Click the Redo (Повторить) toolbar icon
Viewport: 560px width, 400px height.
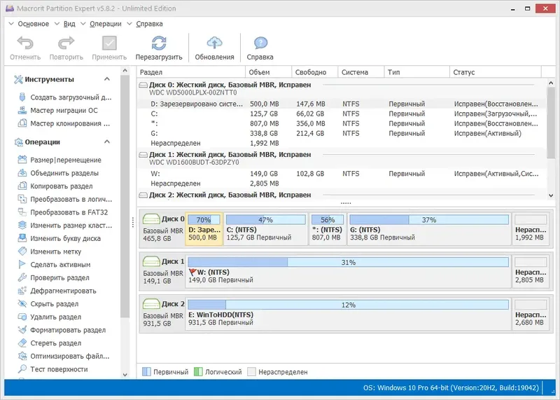tap(66, 43)
